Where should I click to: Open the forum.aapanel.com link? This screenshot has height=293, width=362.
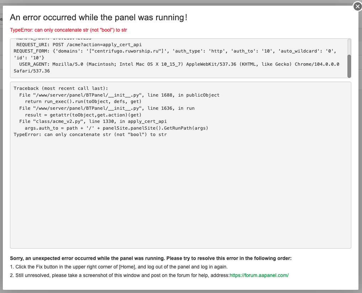(x=259, y=275)
